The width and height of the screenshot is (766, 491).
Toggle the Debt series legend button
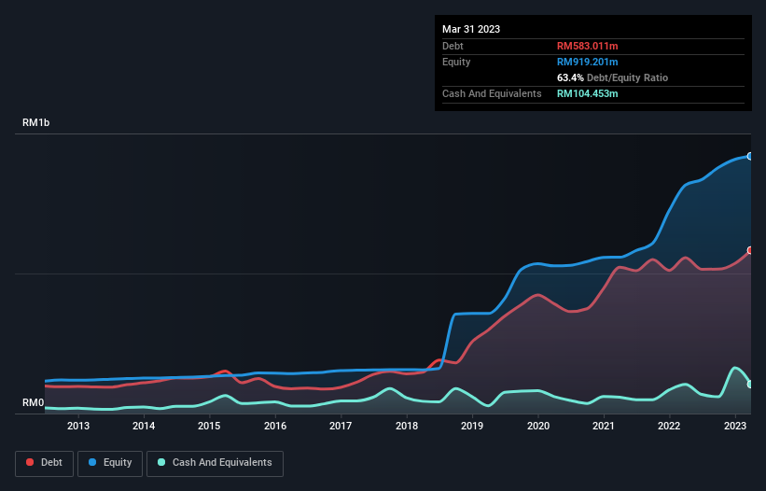click(x=44, y=463)
